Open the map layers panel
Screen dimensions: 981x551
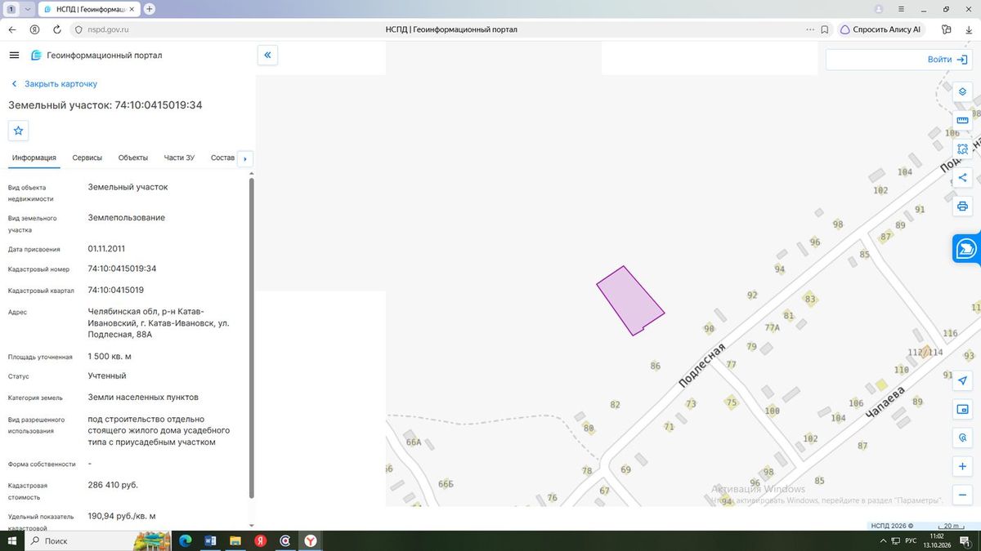[963, 91]
